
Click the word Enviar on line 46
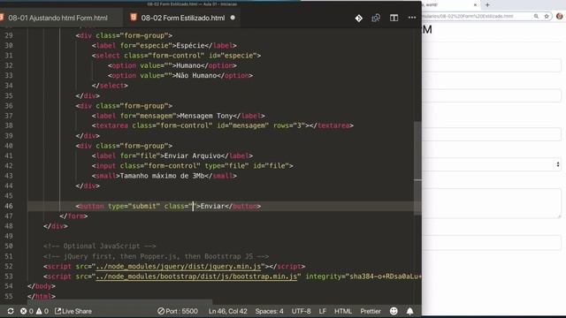[x=212, y=206]
